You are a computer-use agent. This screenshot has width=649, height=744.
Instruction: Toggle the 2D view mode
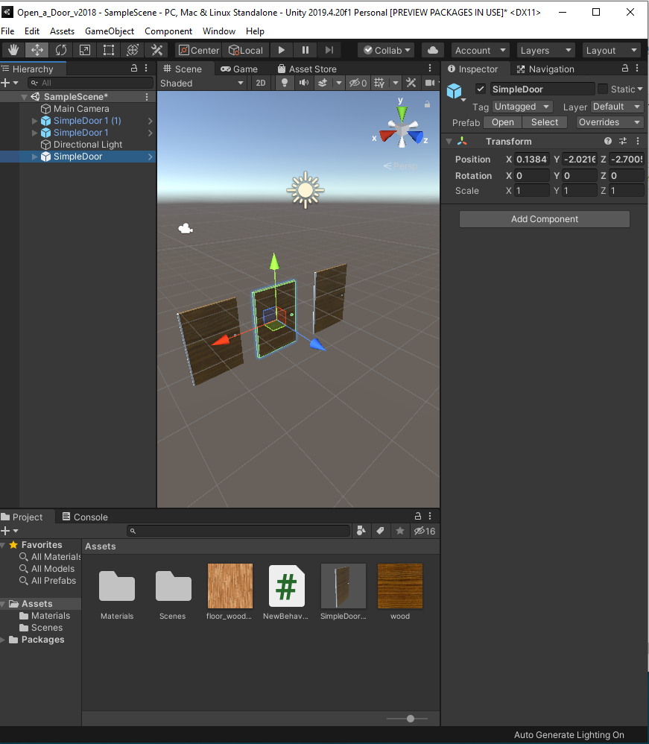(261, 83)
